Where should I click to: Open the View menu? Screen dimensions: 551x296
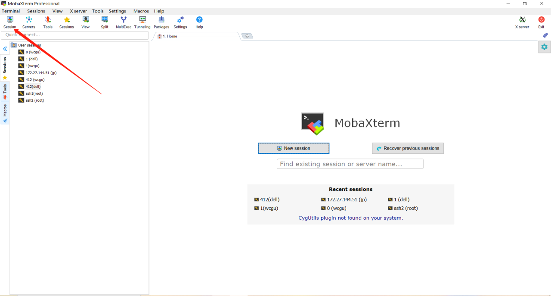click(57, 11)
